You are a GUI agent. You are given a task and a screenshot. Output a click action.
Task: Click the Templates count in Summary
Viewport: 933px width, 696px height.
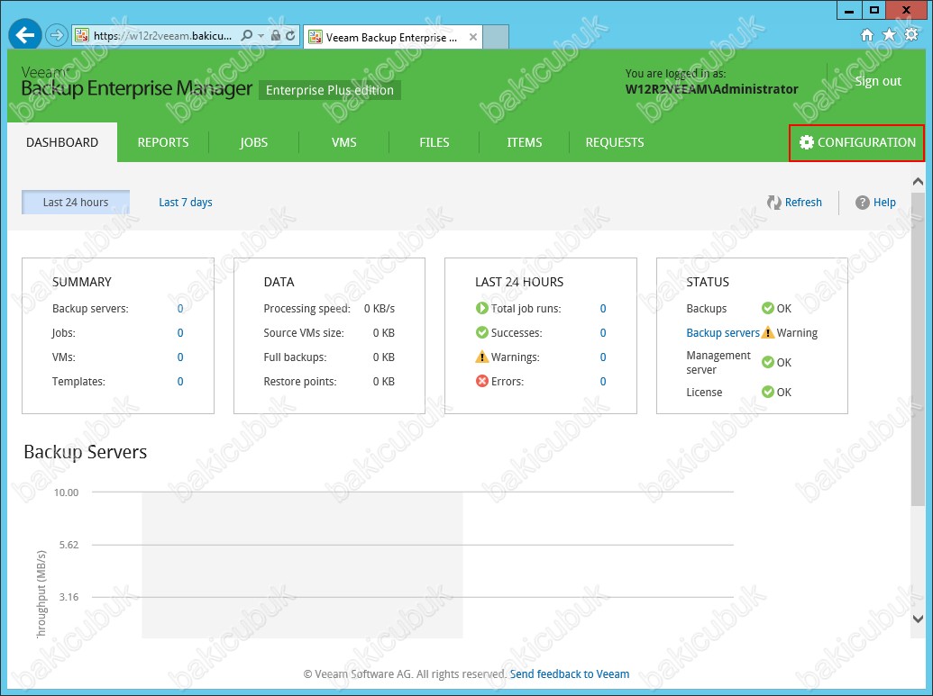(x=180, y=382)
